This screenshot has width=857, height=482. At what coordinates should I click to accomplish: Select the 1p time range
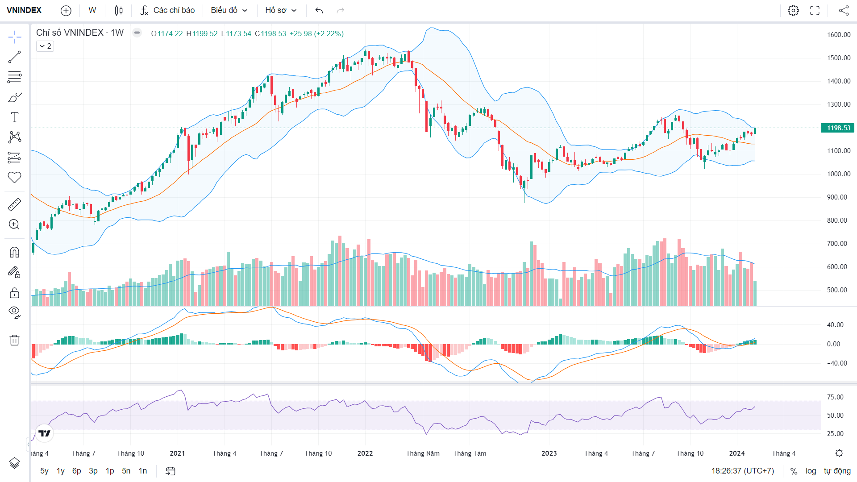[110, 471]
